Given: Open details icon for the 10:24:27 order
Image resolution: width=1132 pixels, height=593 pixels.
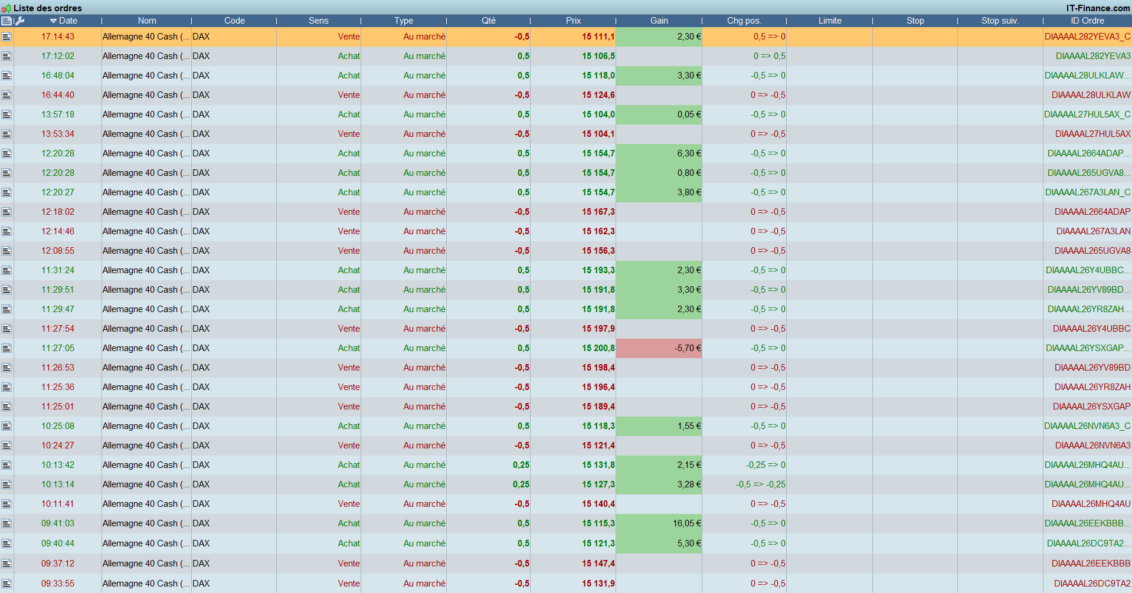Looking at the screenshot, I should pos(6,445).
